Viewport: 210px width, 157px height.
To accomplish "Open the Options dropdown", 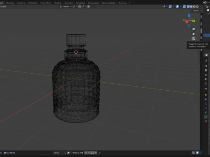I will 197,10.
